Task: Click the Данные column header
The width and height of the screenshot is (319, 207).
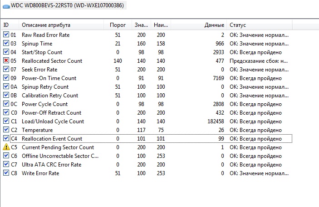Action: tap(214, 25)
